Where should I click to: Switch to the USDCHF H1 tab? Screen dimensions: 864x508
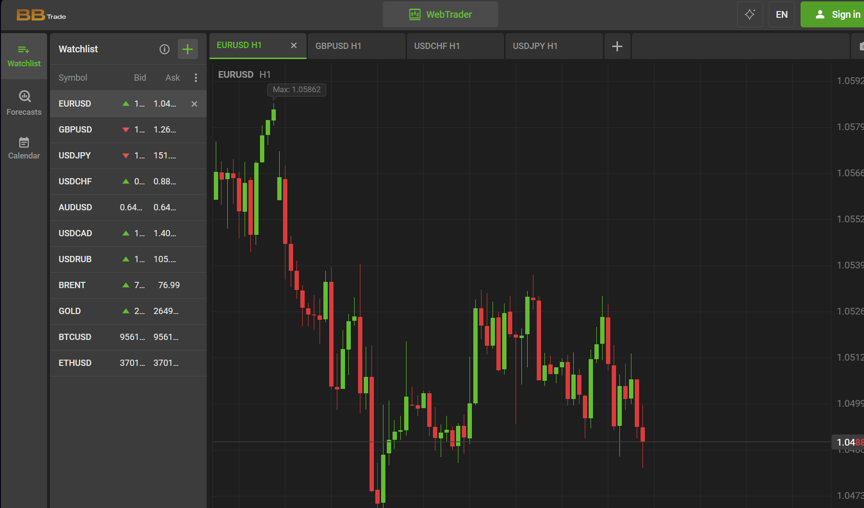click(x=455, y=46)
